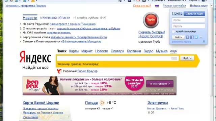216x121 pixels.
Task: Open news about занимать государственные посты
Action: 79,37
